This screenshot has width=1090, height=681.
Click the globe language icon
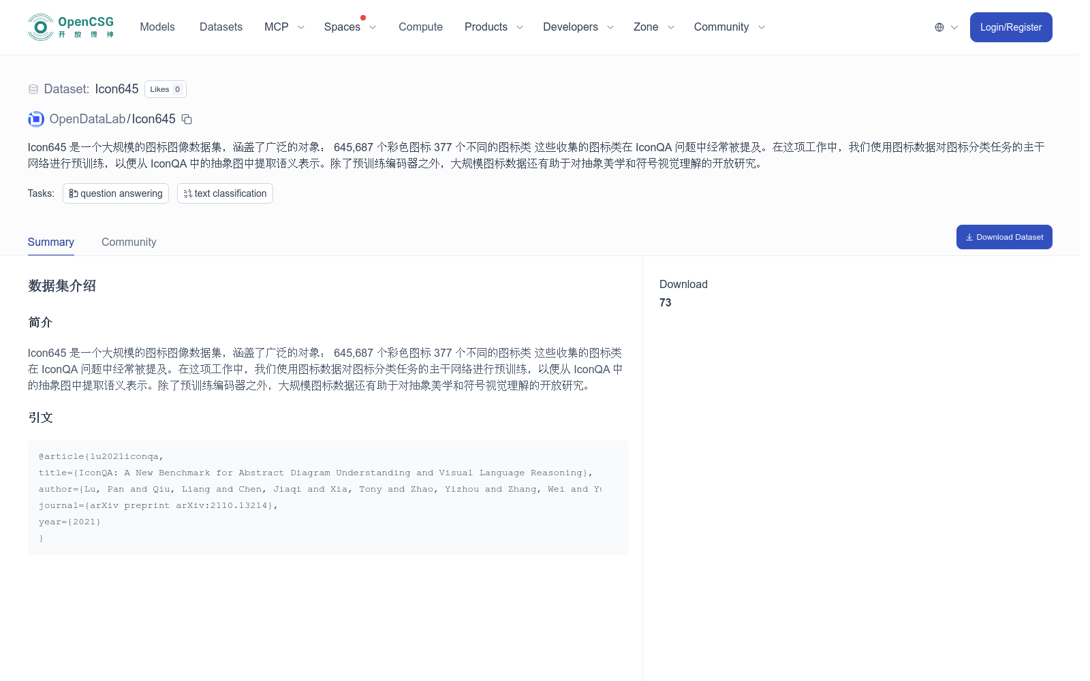coord(939,27)
